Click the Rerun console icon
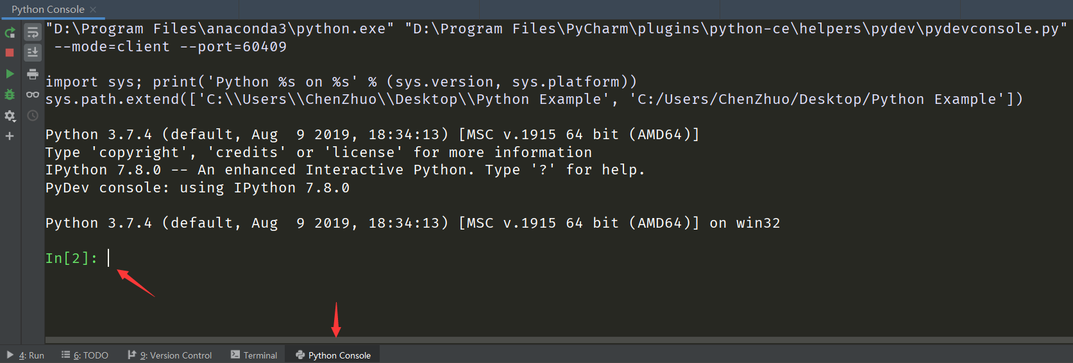1073x363 pixels. click(10, 33)
